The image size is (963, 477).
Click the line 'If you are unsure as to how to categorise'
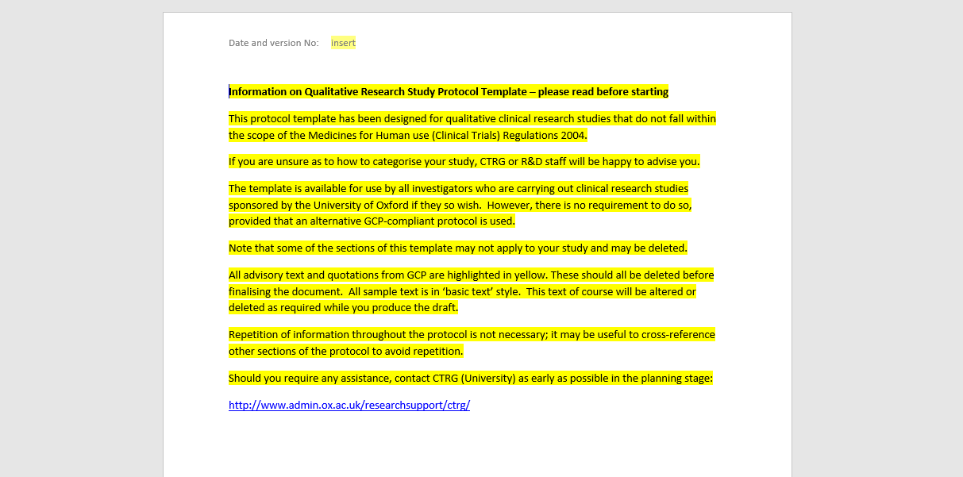coord(464,162)
